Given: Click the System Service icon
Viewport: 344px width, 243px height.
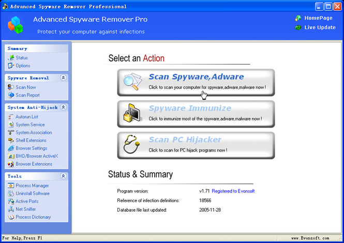Looking at the screenshot, I should click(x=11, y=125).
